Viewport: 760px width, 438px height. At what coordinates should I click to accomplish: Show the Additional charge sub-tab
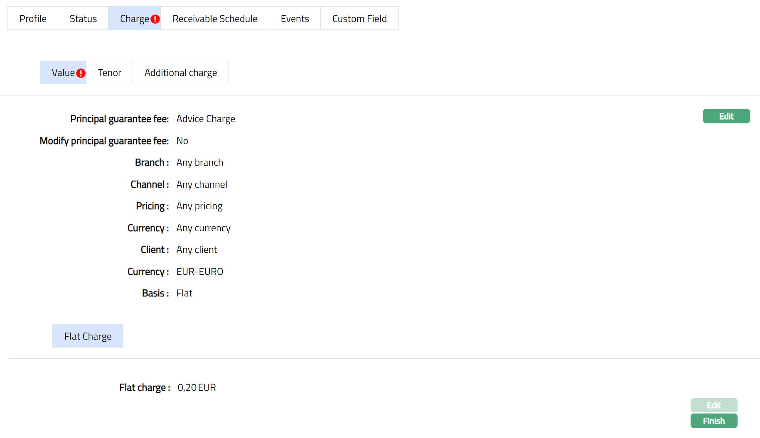pyautogui.click(x=181, y=73)
